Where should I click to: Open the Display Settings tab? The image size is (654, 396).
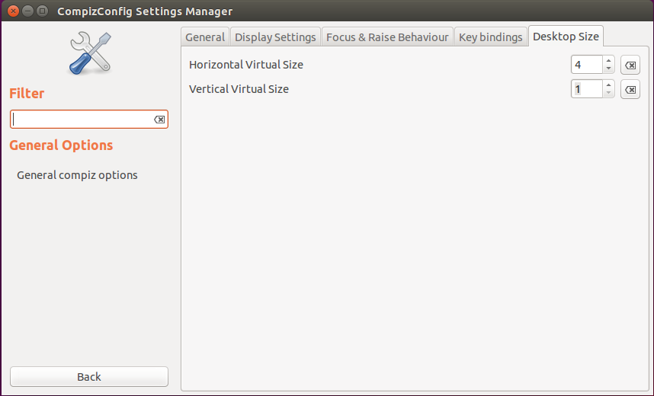[275, 37]
